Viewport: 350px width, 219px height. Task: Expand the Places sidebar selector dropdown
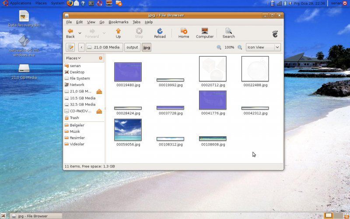[73, 58]
